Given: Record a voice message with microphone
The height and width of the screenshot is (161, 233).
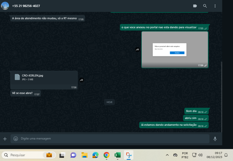Looking at the screenshot, I should 215,138.
